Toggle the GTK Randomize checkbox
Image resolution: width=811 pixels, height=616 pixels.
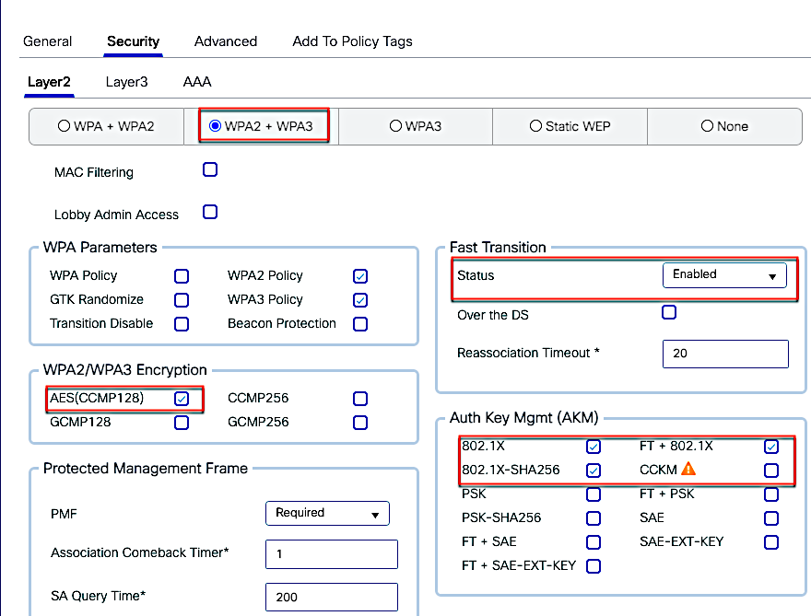point(182,299)
